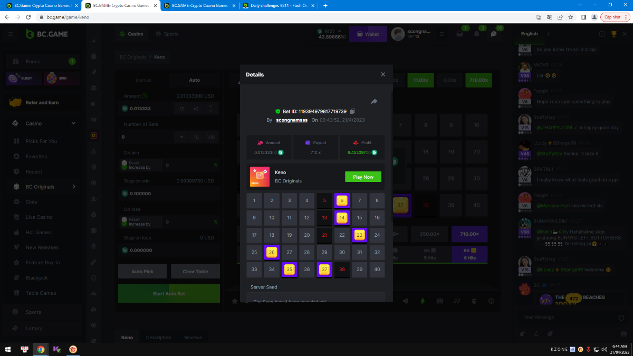Image resolution: width=633 pixels, height=356 pixels.
Task: Copy the Bet ID with copy icon
Action: (x=352, y=111)
